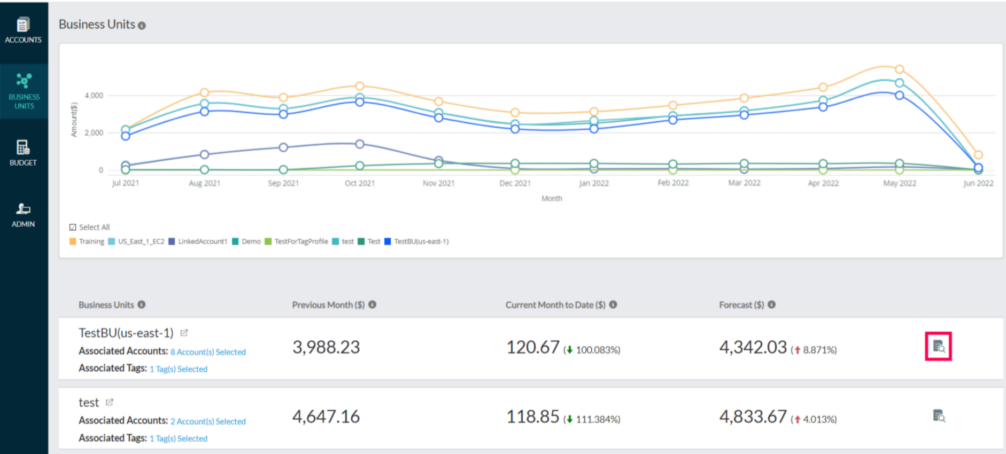Click info icon next to Forecast ($)

[771, 304]
